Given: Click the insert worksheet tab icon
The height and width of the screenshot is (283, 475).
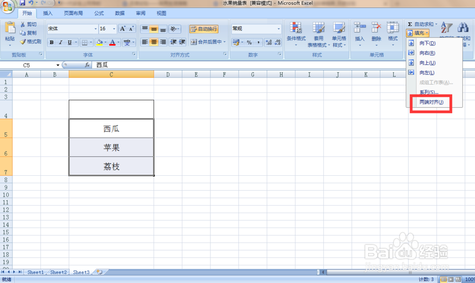Looking at the screenshot, I should [99, 272].
